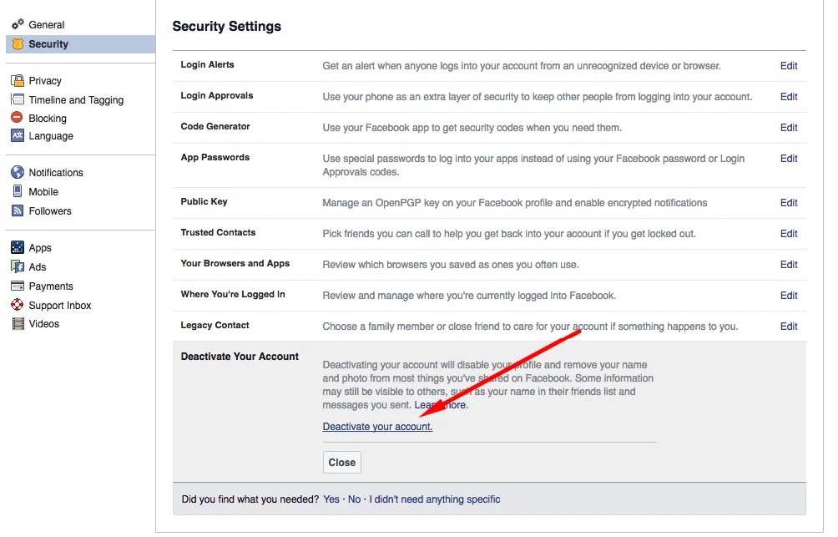Answer Yes to the feedback question
The width and height of the screenshot is (838, 537).
pos(331,499)
